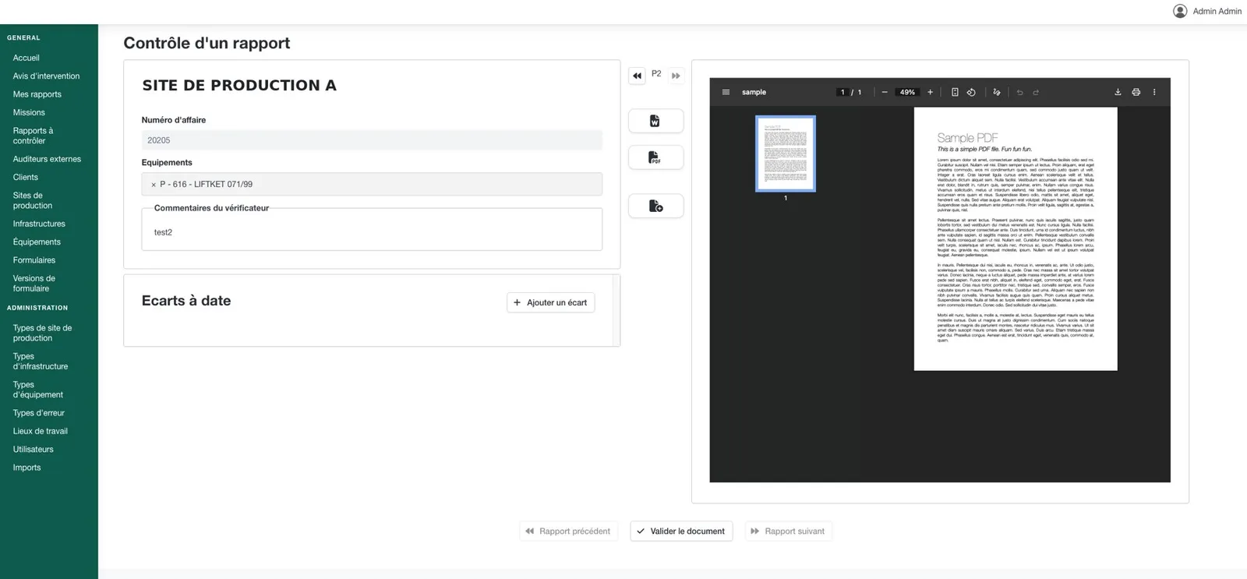Click the add document file icon

(x=655, y=206)
